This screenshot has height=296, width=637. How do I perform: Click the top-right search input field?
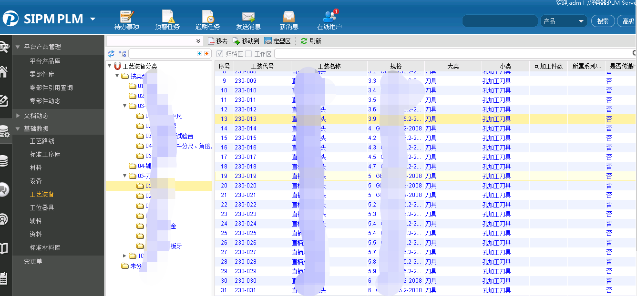[500, 21]
